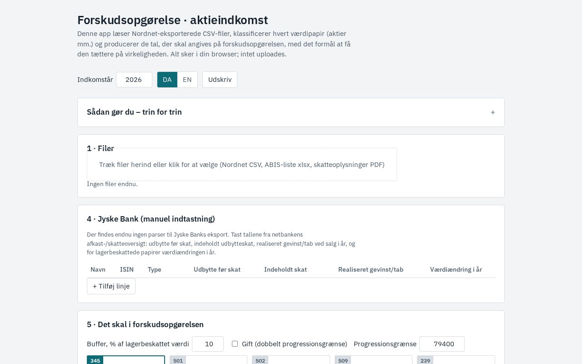Click the 'Realiseret gevinst/tab' column header

(x=371, y=269)
